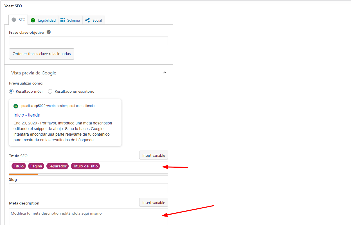Click Insert variable for Meta description

(154, 203)
